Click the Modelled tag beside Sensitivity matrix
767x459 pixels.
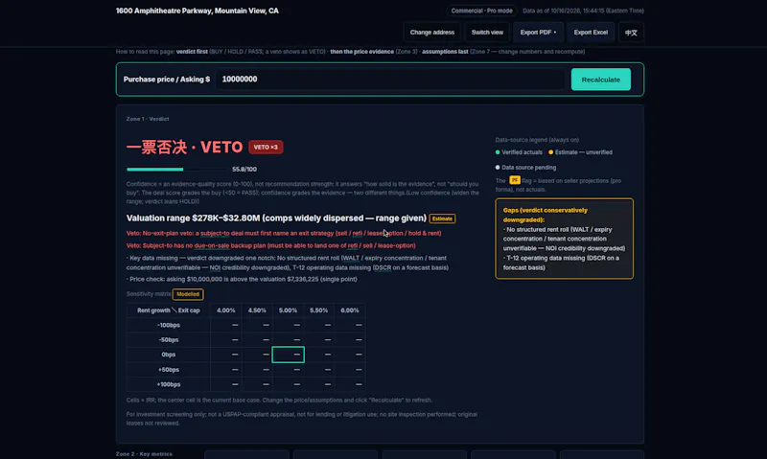pyautogui.click(x=188, y=294)
